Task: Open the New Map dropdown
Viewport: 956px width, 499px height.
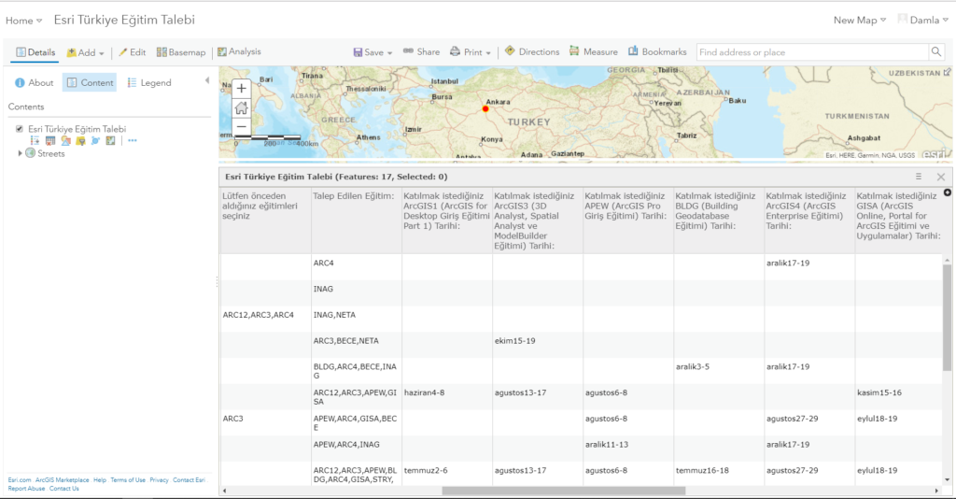Action: click(860, 21)
